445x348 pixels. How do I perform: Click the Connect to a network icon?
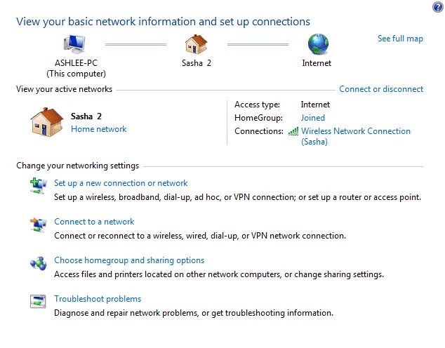pyautogui.click(x=39, y=225)
